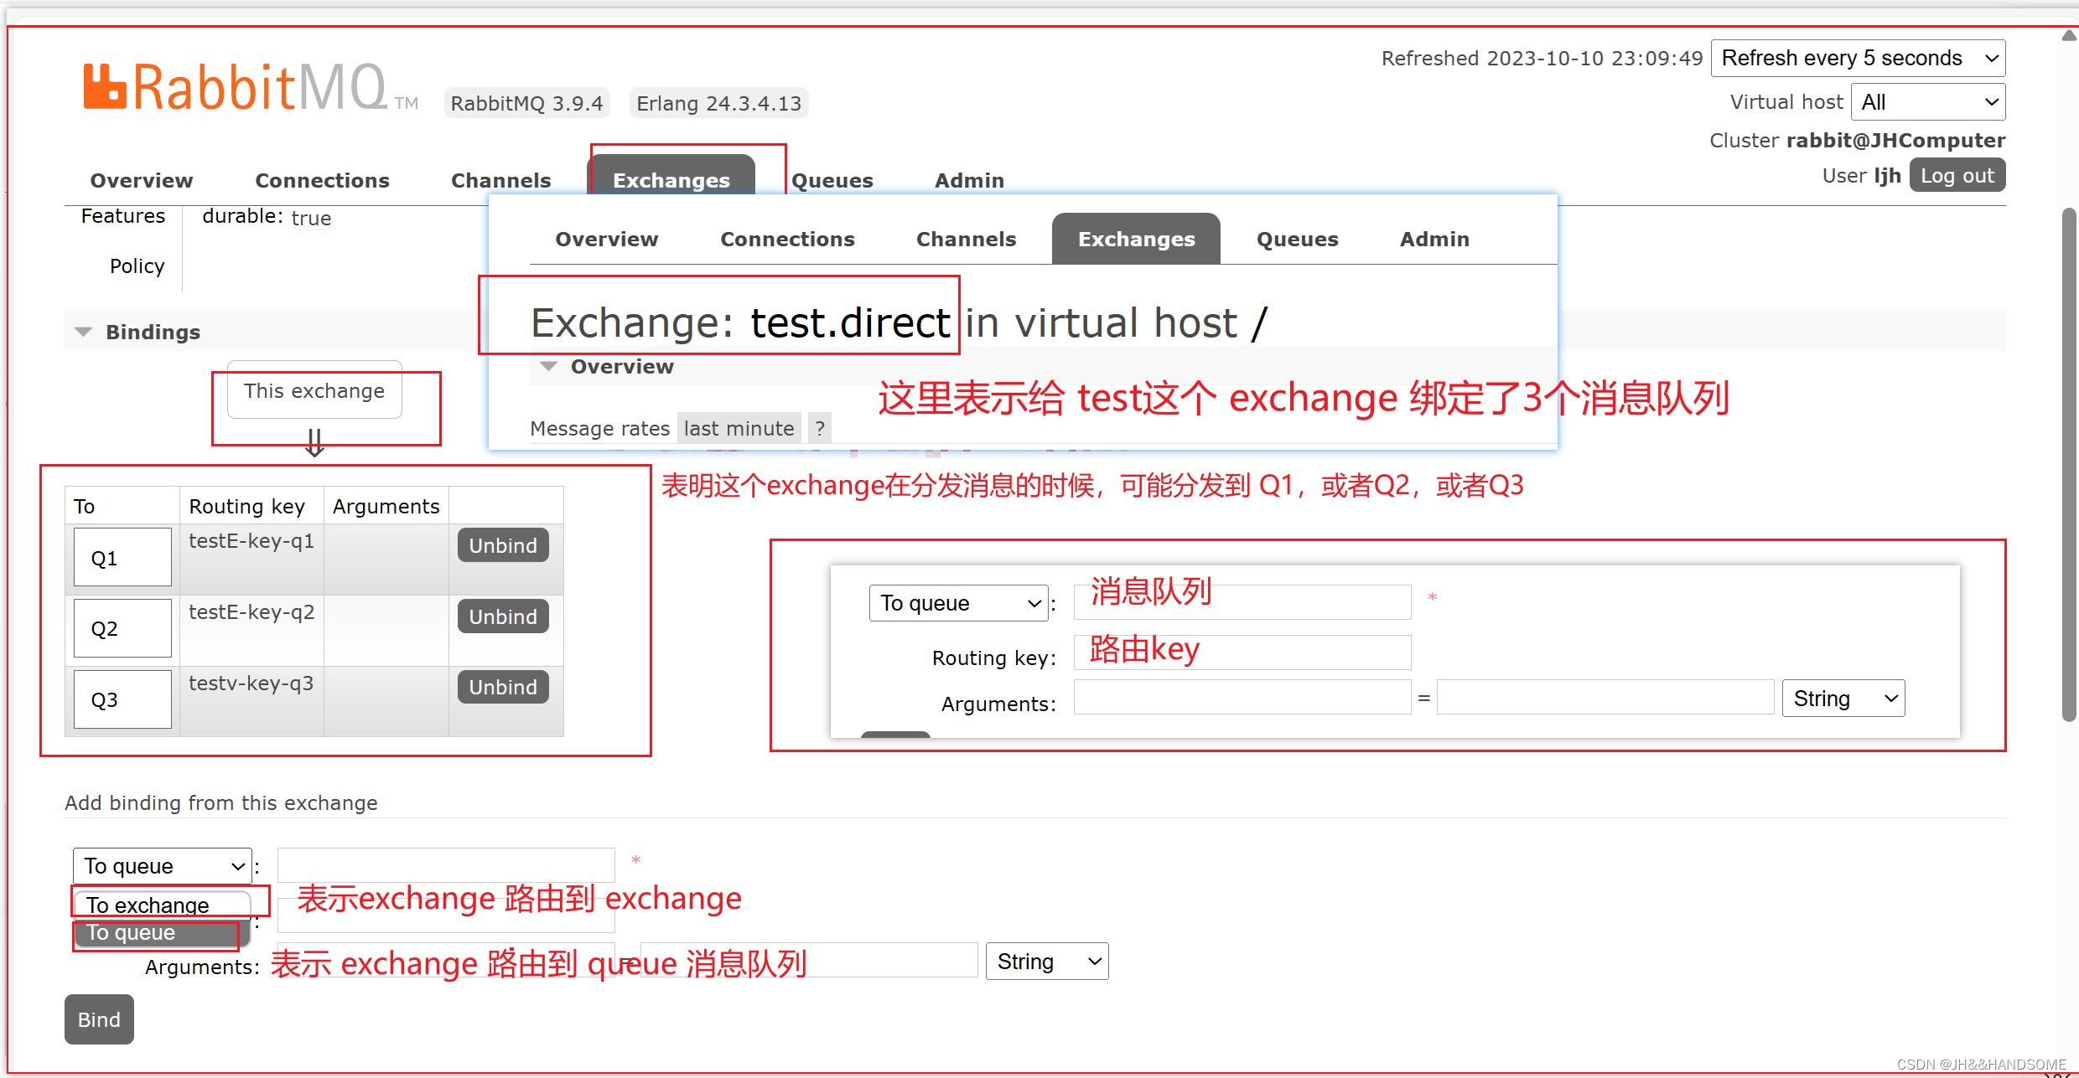The width and height of the screenshot is (2079, 1078).
Task: Log out of user ljh
Action: click(1957, 176)
